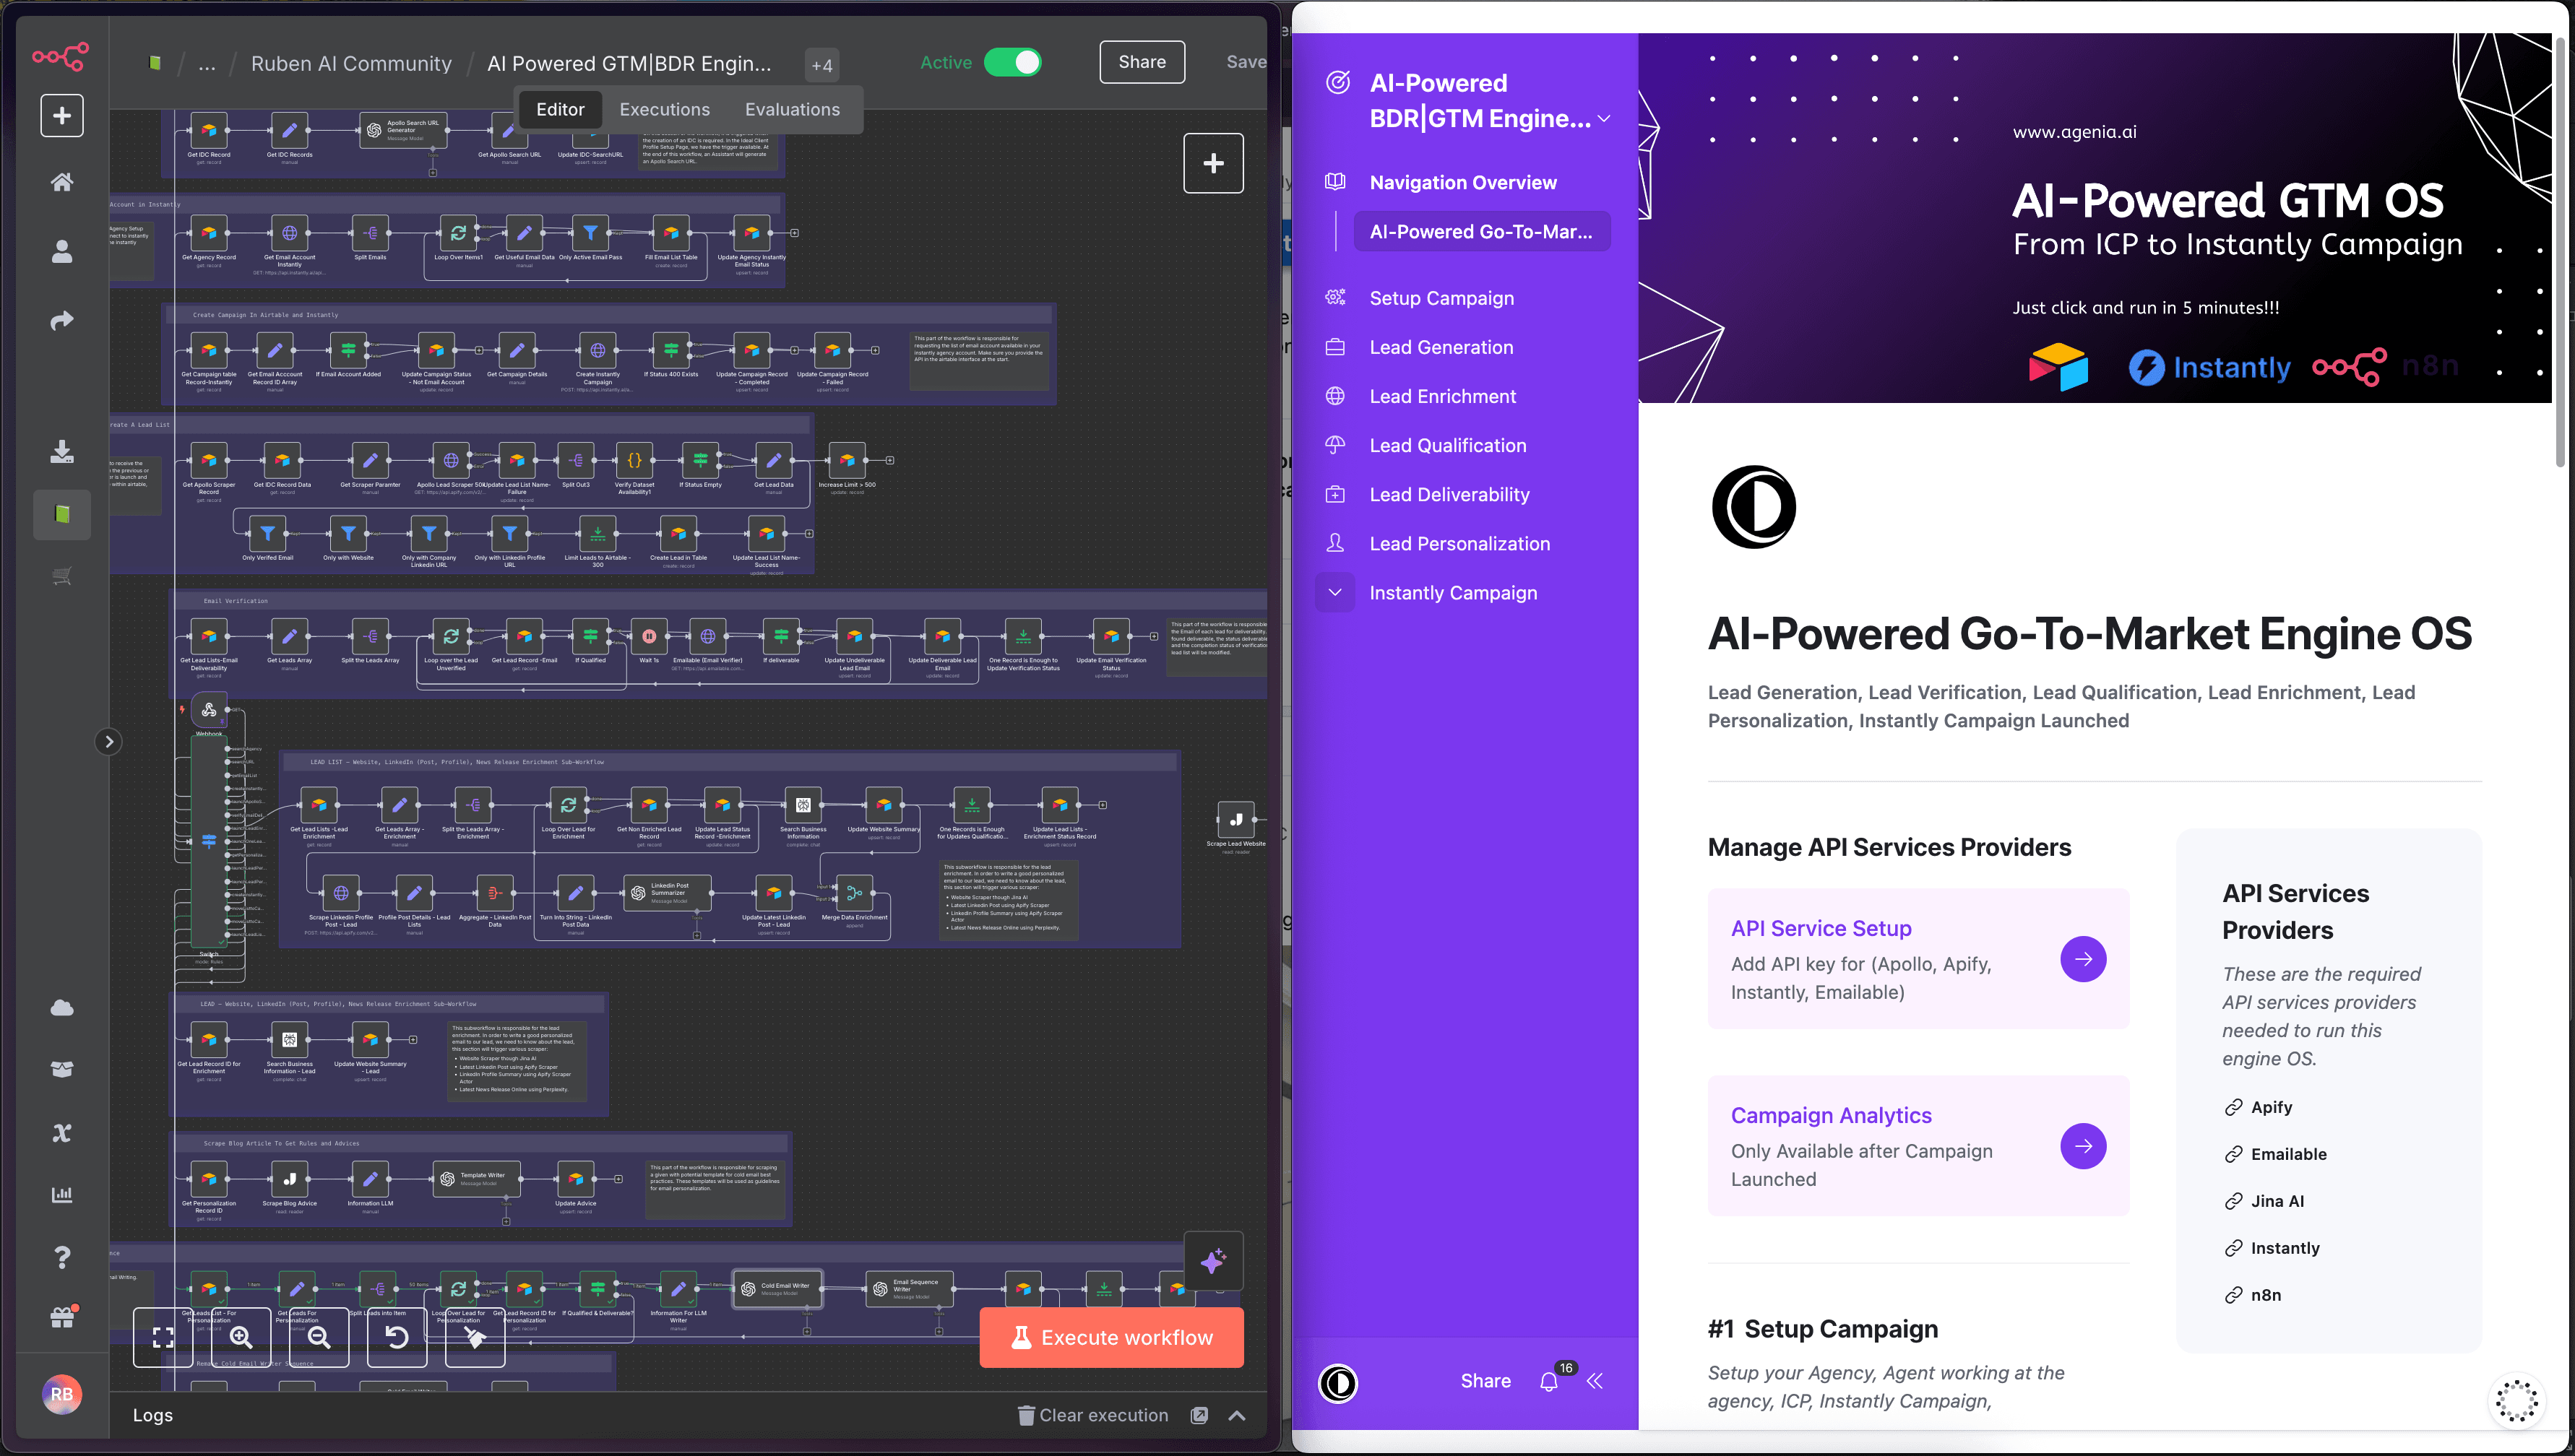The height and width of the screenshot is (1456, 2575).
Task: Open Navigation Overview in purple sidebar
Action: tap(1462, 182)
